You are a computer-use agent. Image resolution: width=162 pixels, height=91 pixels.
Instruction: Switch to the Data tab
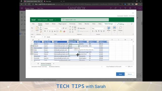(x=80, y=24)
